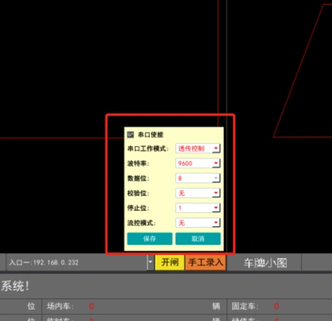This screenshot has height=321, width=332.
Task: Open the 串口工作模式 dropdown arrow
Action: point(216,149)
